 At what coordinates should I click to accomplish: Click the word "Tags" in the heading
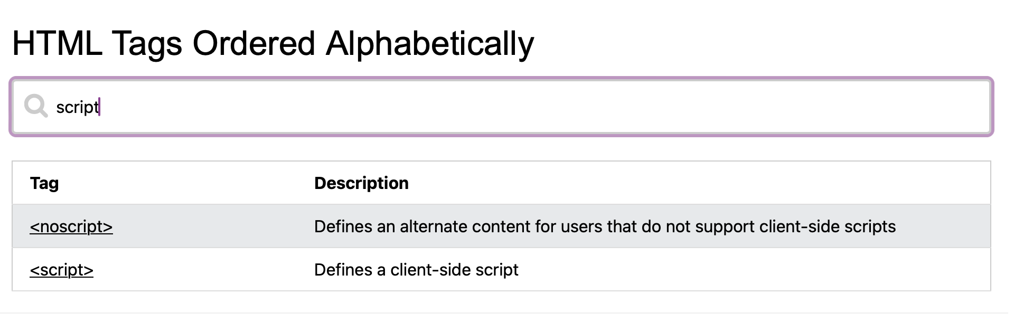[x=147, y=43]
